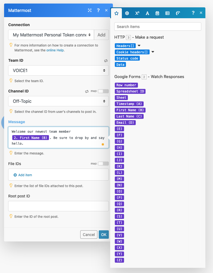Expand the Cookie headers[] array arrow
Image resolution: width=213 pixels, height=273 pixels.
click(x=153, y=52)
